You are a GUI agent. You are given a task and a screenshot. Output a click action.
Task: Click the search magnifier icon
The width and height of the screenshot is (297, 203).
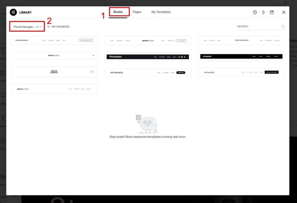point(282,26)
